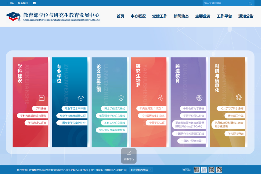The width and height of the screenshot is (261, 174).
Task: Focus the keyword search input field
Action: click(x=226, y=3)
